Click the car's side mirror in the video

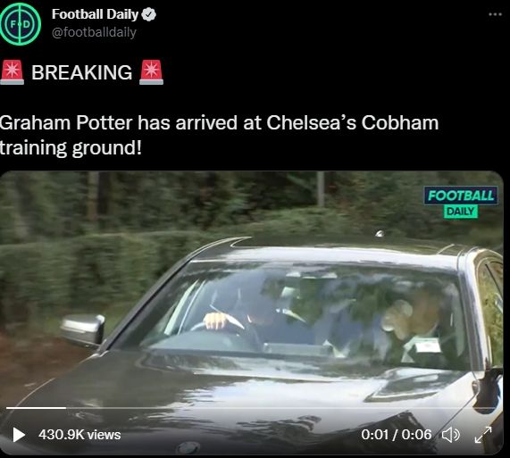coord(83,330)
